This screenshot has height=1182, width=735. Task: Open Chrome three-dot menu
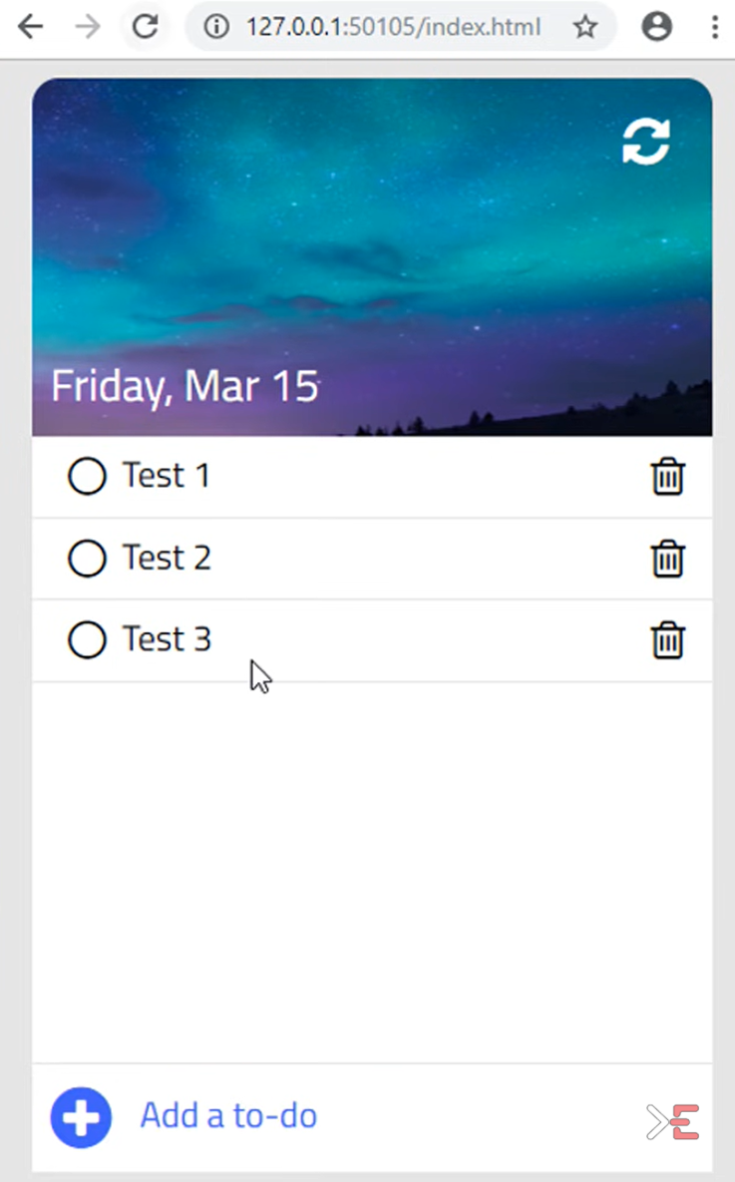click(x=715, y=27)
